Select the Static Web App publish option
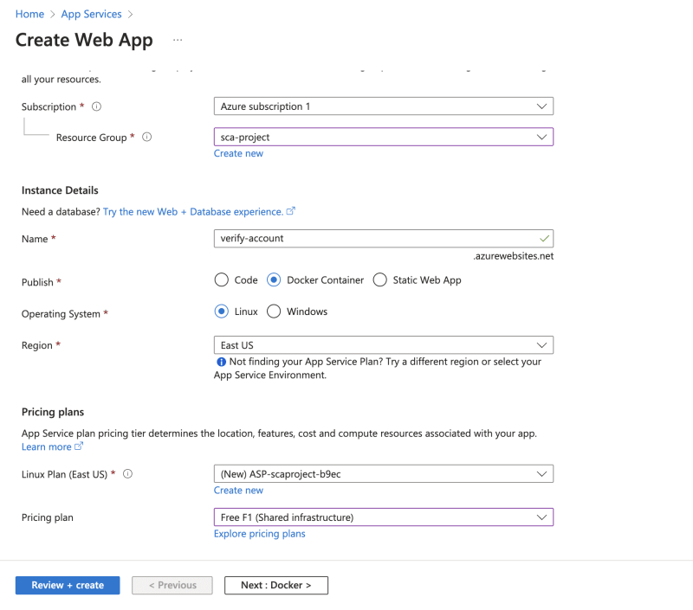 pyautogui.click(x=379, y=279)
